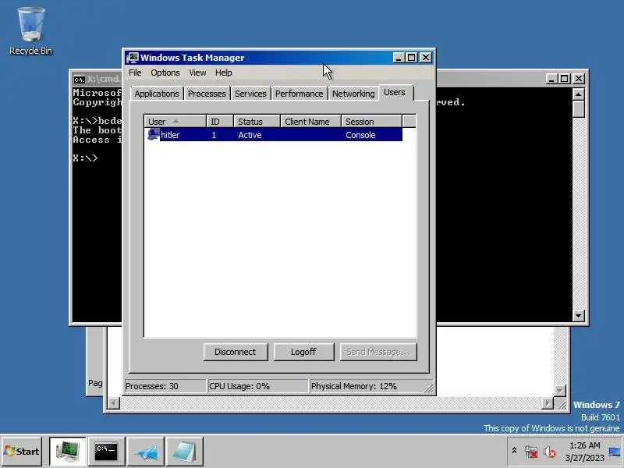Switch to the Processes tab
Viewport: 624px width, 468px height.
point(207,94)
